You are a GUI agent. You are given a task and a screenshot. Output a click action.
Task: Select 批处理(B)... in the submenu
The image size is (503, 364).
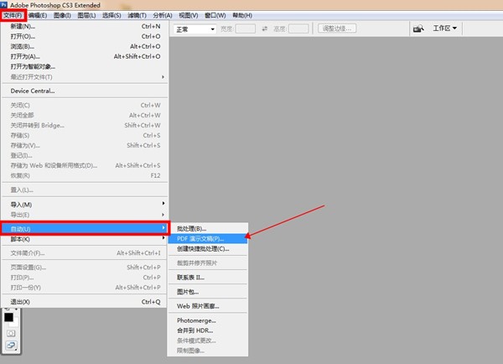click(x=208, y=228)
